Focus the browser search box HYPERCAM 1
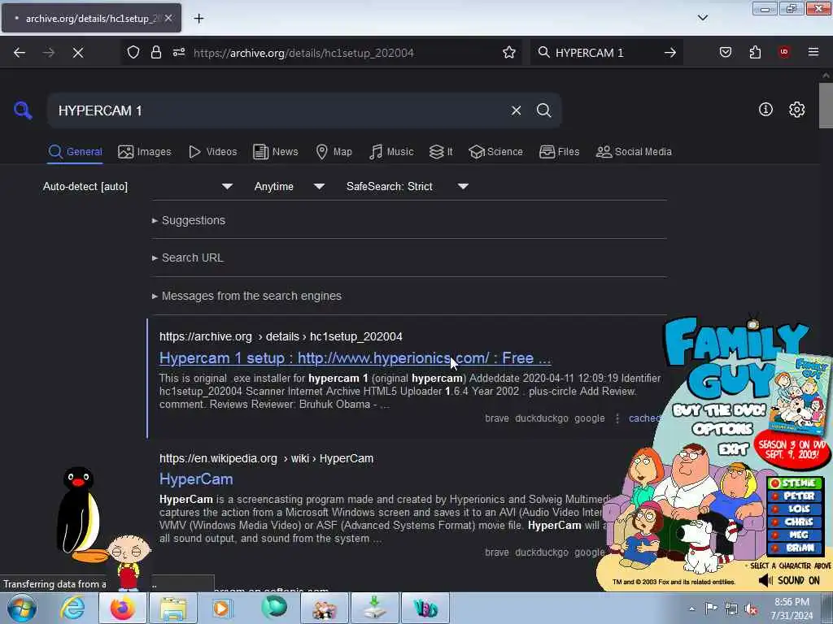 605,53
